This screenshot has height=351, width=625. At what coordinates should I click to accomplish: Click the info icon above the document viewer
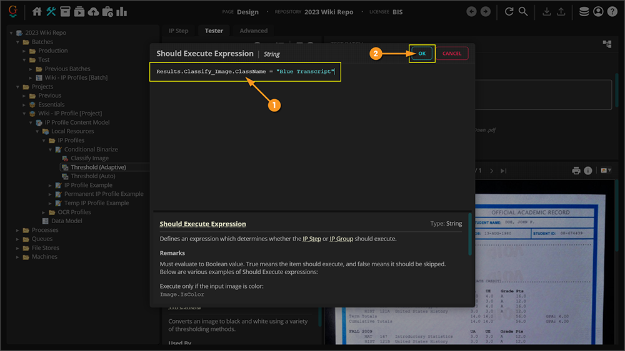(588, 171)
